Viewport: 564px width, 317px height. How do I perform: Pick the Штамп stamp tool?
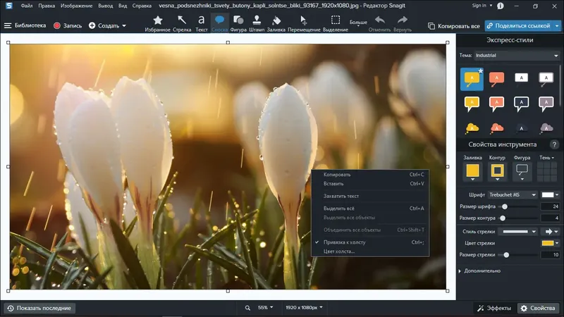click(257, 23)
